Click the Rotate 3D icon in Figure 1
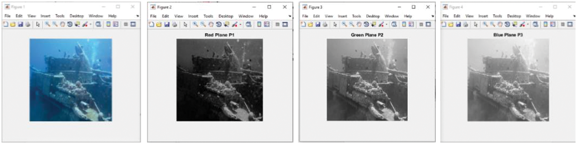577x144 pixels. point(70,24)
